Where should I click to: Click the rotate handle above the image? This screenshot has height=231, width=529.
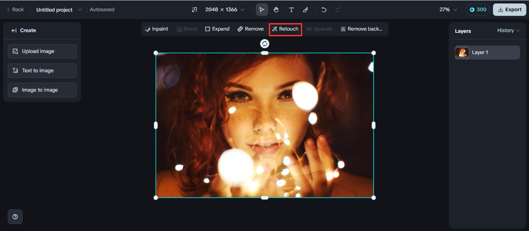tap(264, 43)
